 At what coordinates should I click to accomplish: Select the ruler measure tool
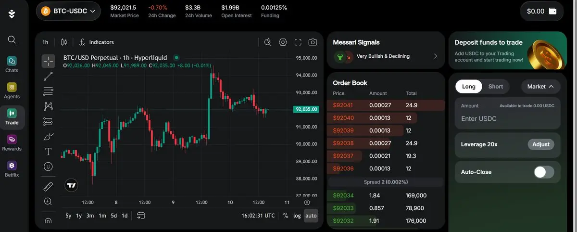pyautogui.click(x=48, y=186)
